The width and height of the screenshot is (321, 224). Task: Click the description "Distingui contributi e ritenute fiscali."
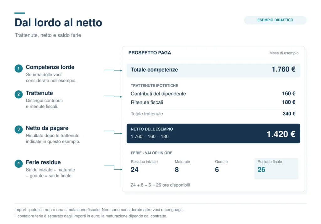44,103
